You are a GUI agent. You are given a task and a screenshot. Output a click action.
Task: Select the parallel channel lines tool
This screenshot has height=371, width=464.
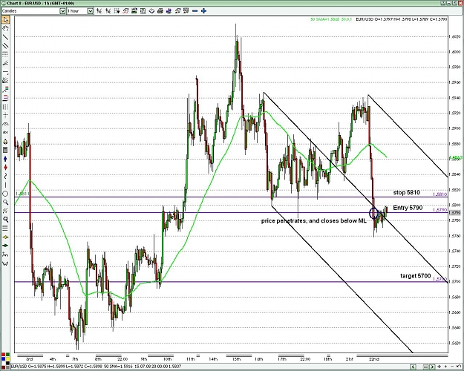pyautogui.click(x=5, y=46)
